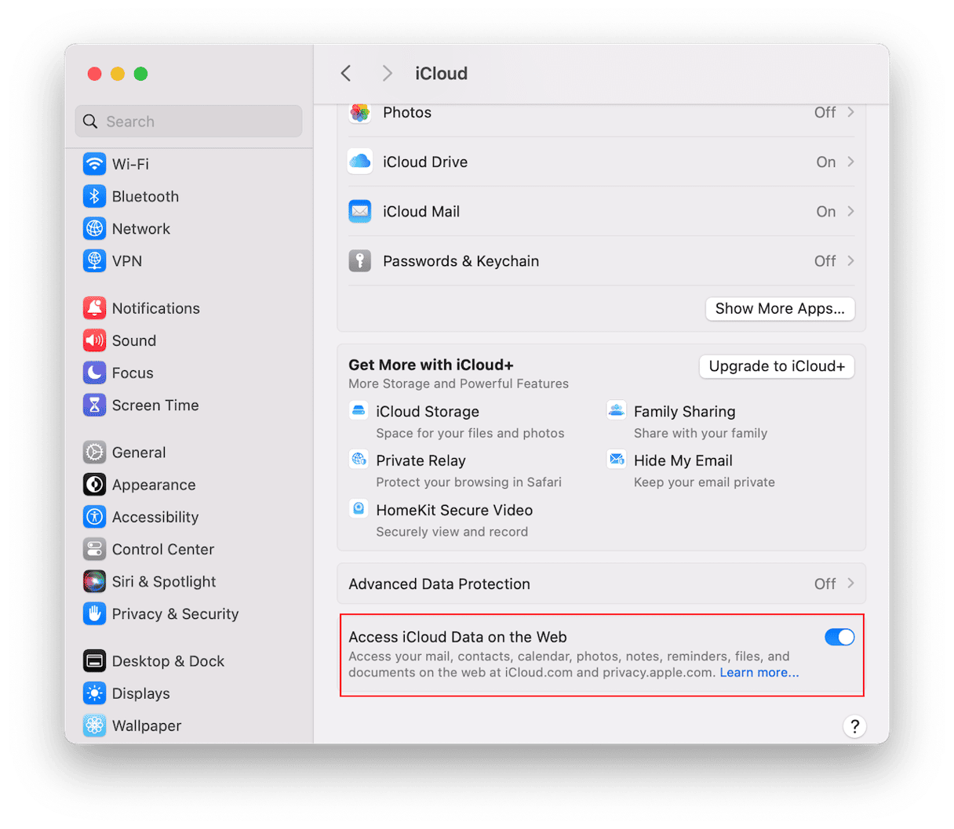
Task: Click the iCloud Drive cloud icon
Action: 359,162
